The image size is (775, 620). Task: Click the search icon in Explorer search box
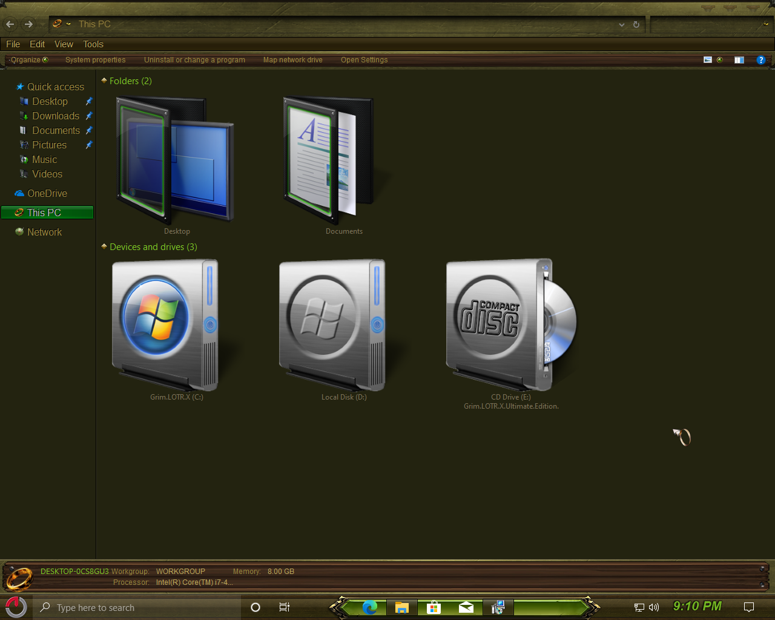pyautogui.click(x=765, y=24)
